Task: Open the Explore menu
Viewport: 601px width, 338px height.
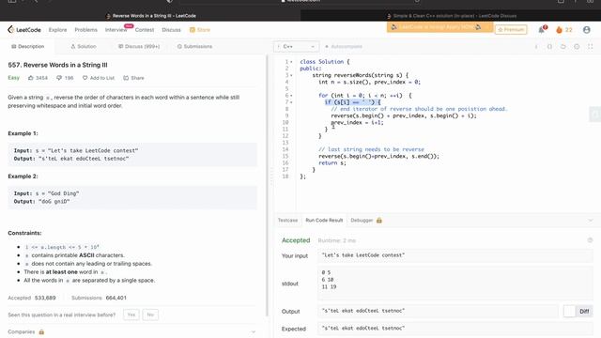Action: (x=57, y=29)
